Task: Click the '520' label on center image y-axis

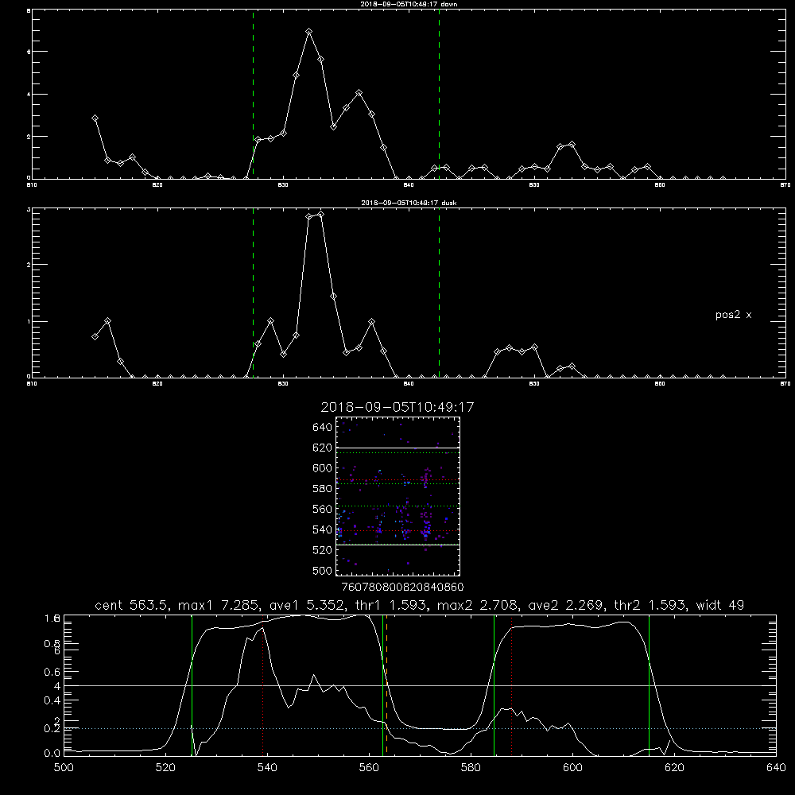Action: (x=323, y=550)
